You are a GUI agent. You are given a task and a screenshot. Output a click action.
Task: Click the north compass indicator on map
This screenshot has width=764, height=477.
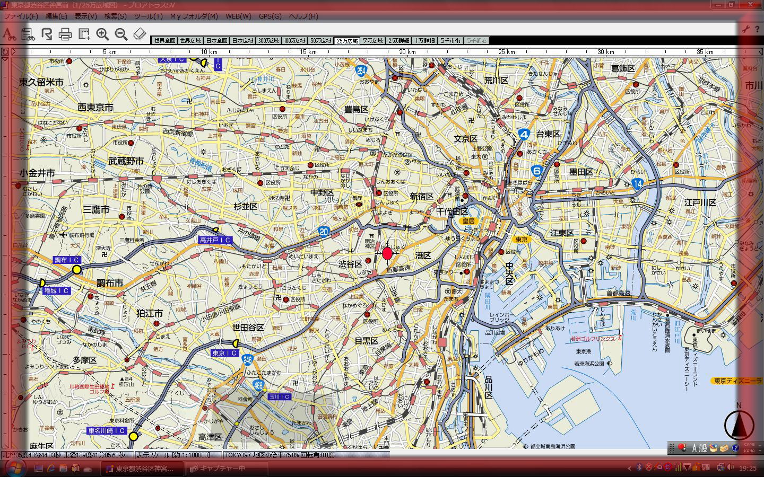pyautogui.click(x=739, y=422)
